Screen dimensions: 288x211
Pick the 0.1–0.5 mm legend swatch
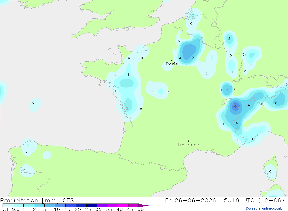[x=8, y=205]
